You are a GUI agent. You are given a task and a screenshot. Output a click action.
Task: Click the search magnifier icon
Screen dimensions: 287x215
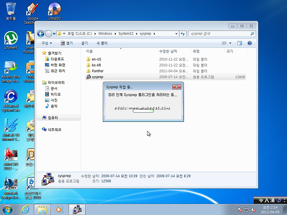[252, 33]
